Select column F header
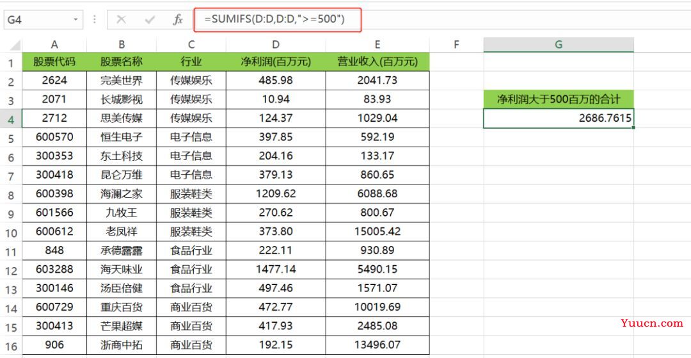This screenshot has height=358, width=691. tap(457, 45)
